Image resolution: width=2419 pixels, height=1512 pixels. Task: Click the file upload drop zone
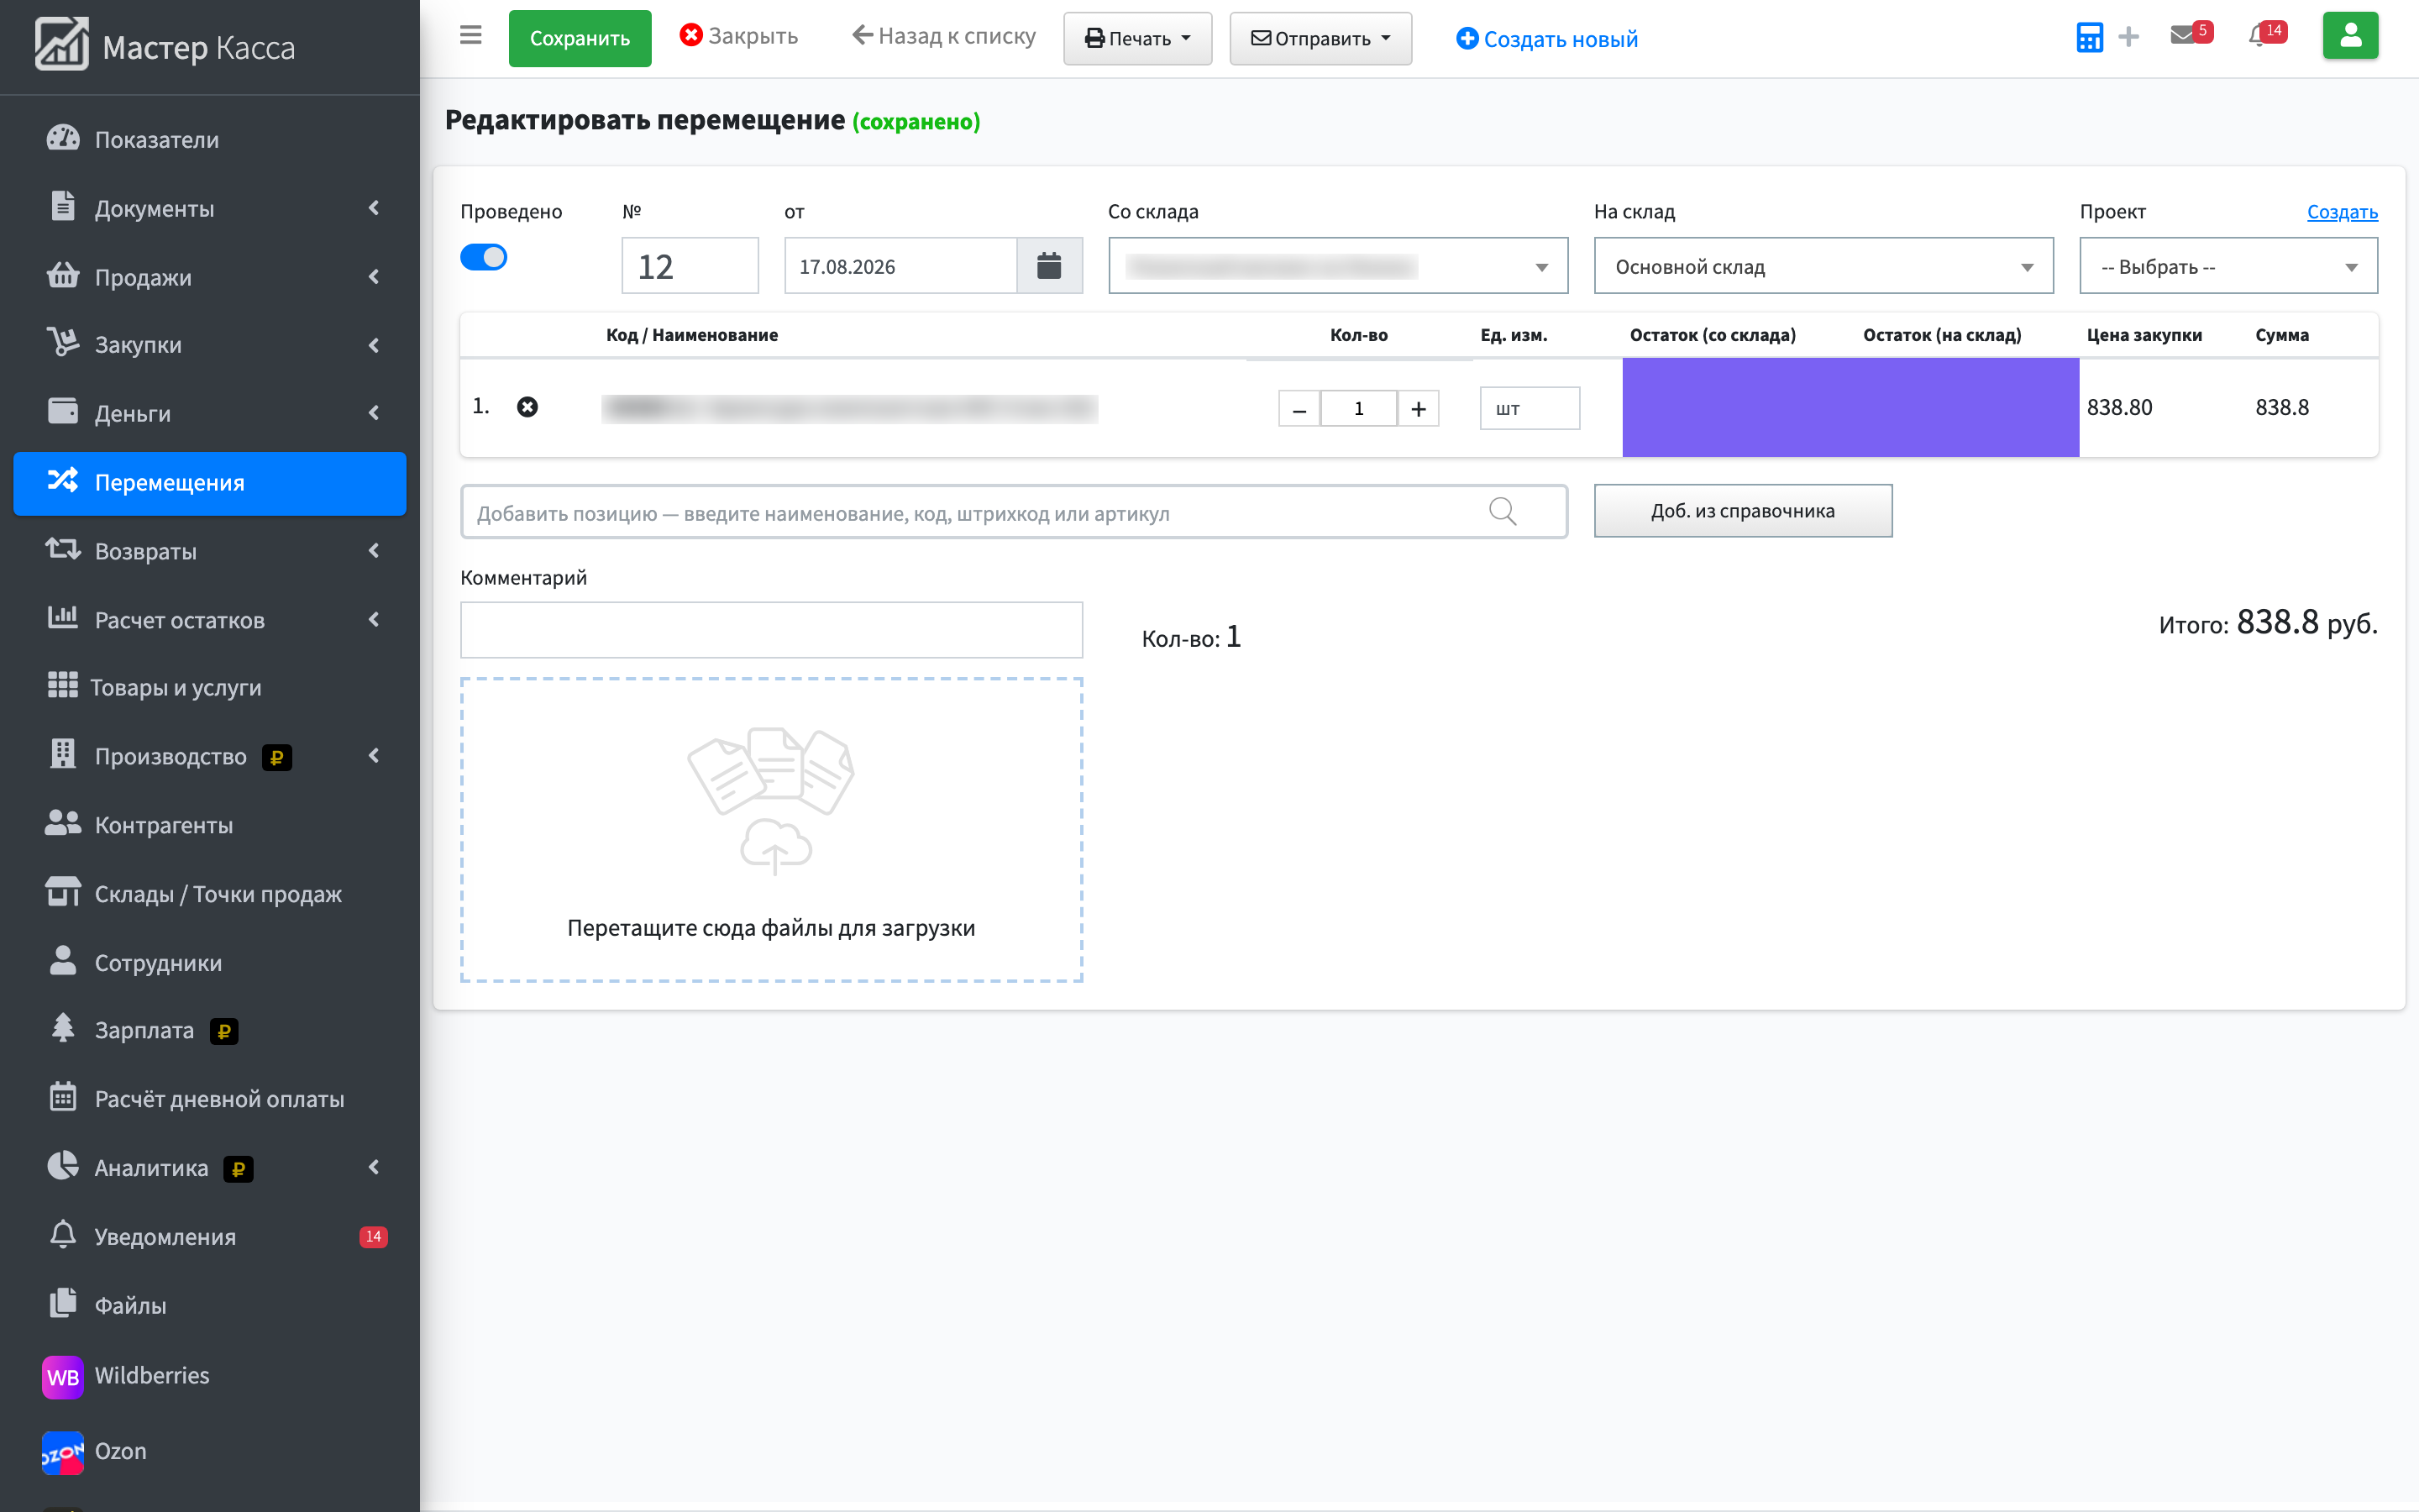pos(771,829)
